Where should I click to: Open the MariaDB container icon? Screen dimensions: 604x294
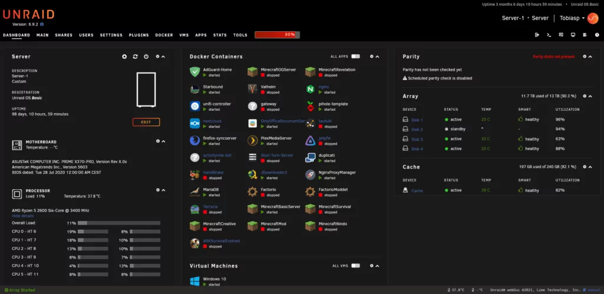195,191
